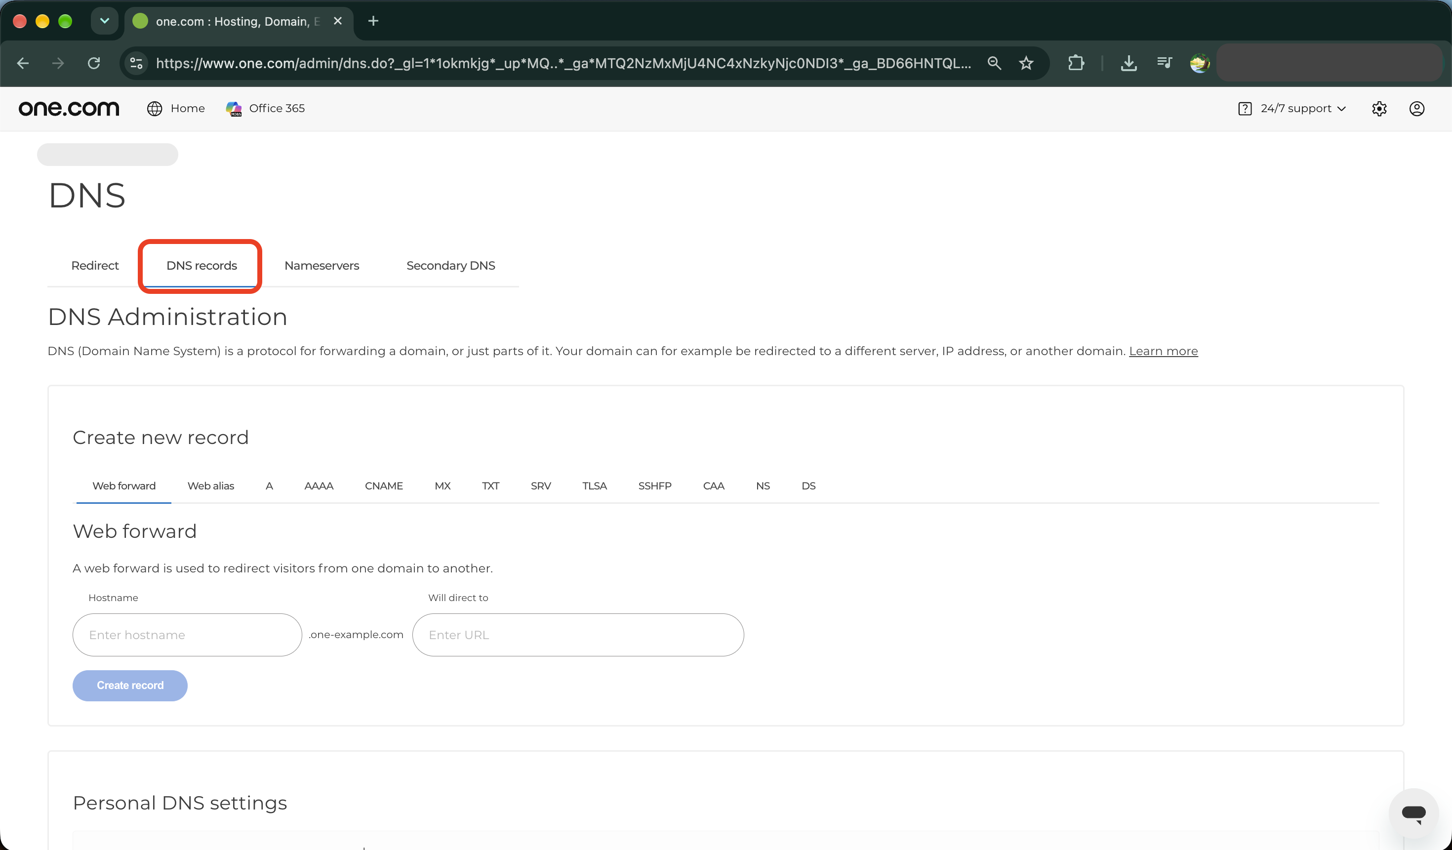
Task: Expand the 24/7 support dropdown chevron
Action: click(x=1341, y=109)
